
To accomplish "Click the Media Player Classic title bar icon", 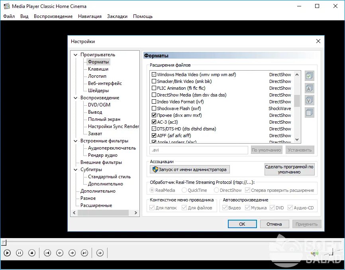I will pyautogui.click(x=7, y=6).
